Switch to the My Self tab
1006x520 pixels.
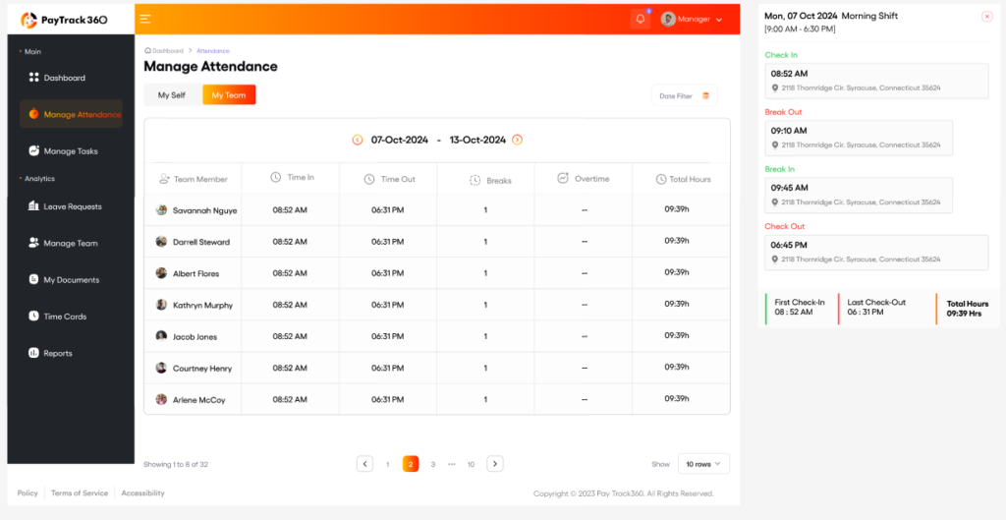tap(172, 95)
